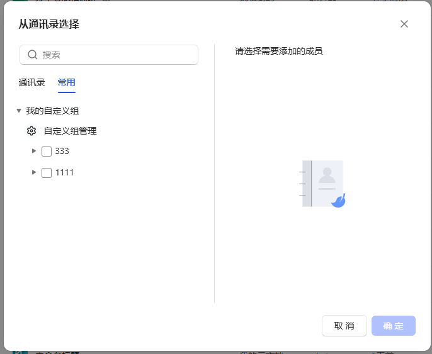
Task: Open 自定义组管理 text link
Action: click(x=70, y=131)
